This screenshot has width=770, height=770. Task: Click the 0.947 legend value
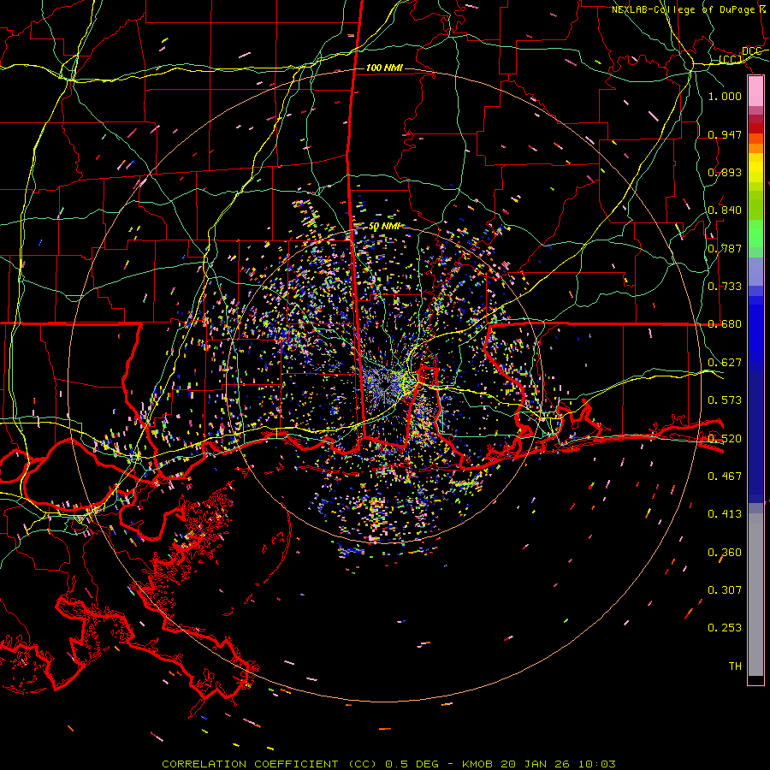(x=725, y=134)
